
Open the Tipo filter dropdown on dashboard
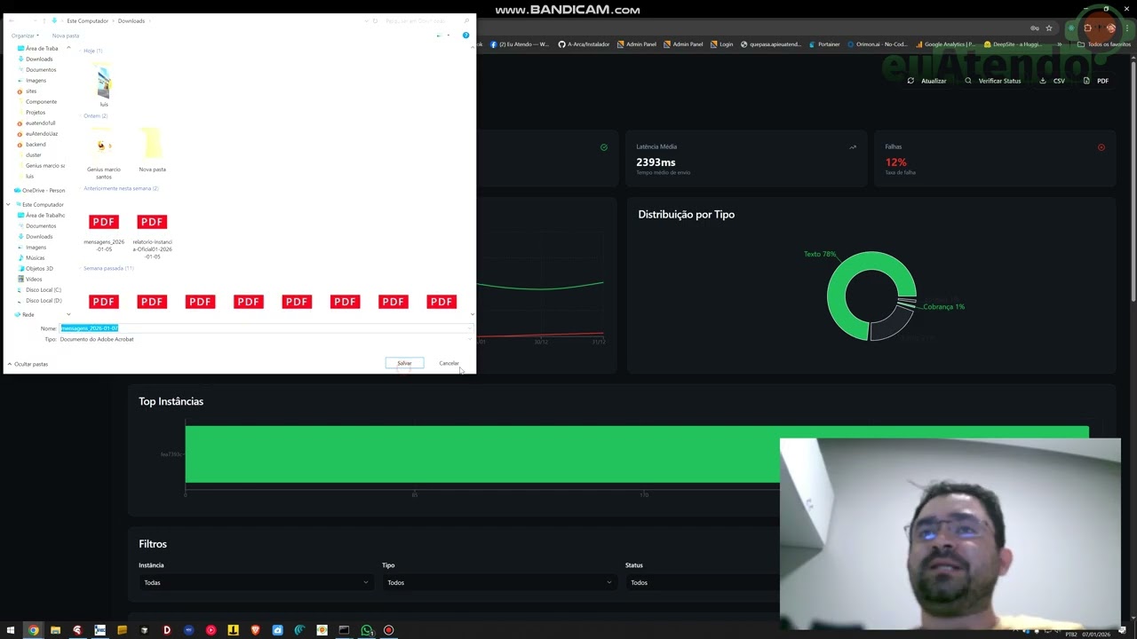(498, 582)
